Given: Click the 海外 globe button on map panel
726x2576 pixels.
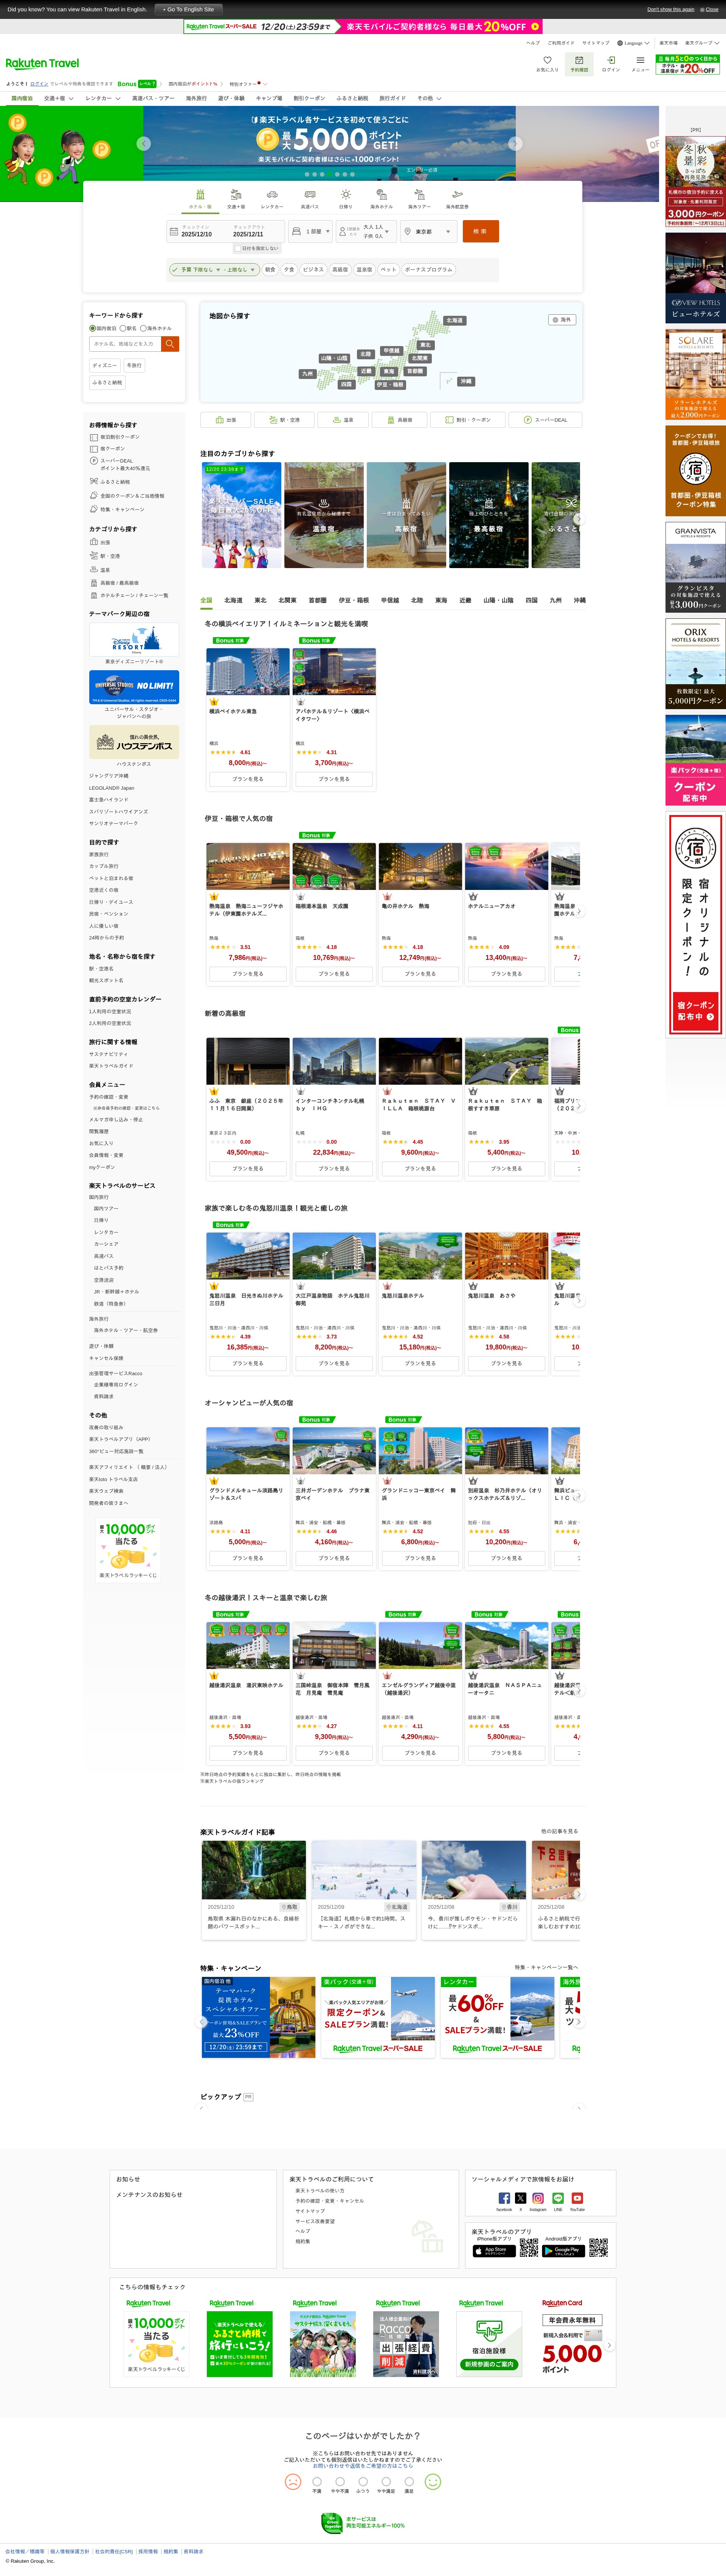Looking at the screenshot, I should pyautogui.click(x=562, y=320).
